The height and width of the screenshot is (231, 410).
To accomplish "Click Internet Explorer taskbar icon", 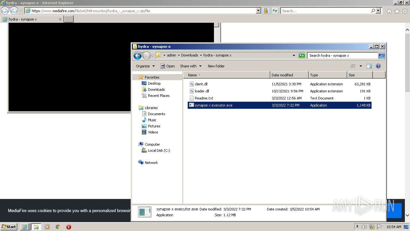I will 25,227.
